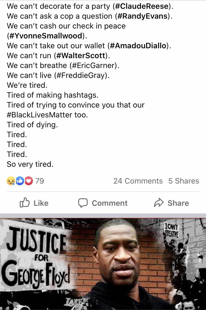Open the blue like reaction icon
Image resolution: width=206 pixels, height=310 pixels.
point(20,181)
